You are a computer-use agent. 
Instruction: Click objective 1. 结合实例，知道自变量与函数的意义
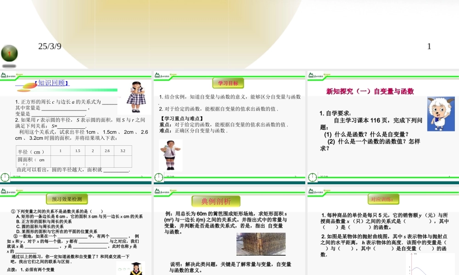point(230,97)
